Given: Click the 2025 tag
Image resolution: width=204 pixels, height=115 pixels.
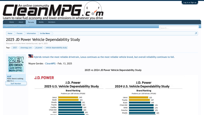Looking at the screenshot, I should point(14,48).
